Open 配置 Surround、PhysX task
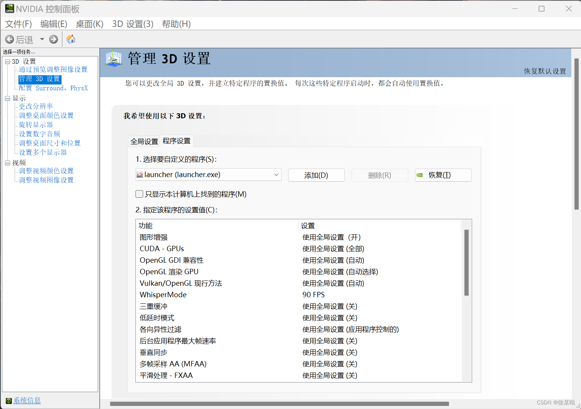The image size is (581, 409). pyautogui.click(x=53, y=88)
